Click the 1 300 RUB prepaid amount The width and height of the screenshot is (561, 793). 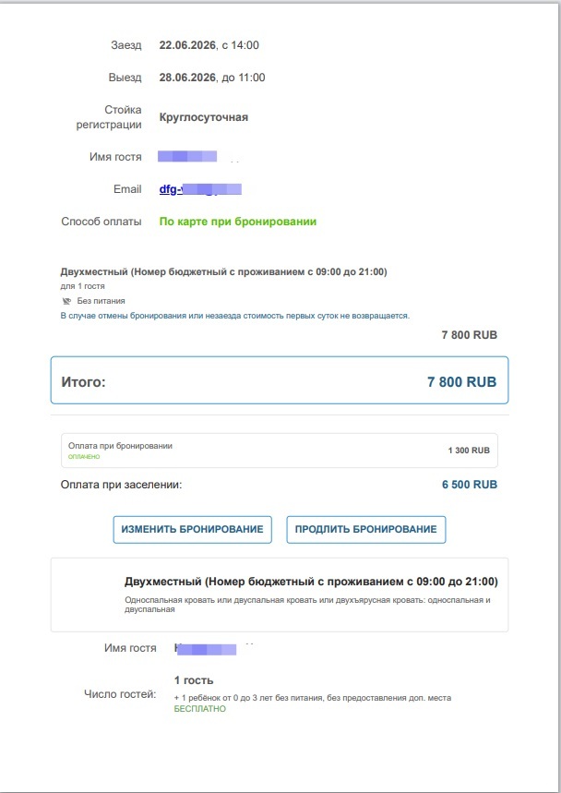pos(469,451)
